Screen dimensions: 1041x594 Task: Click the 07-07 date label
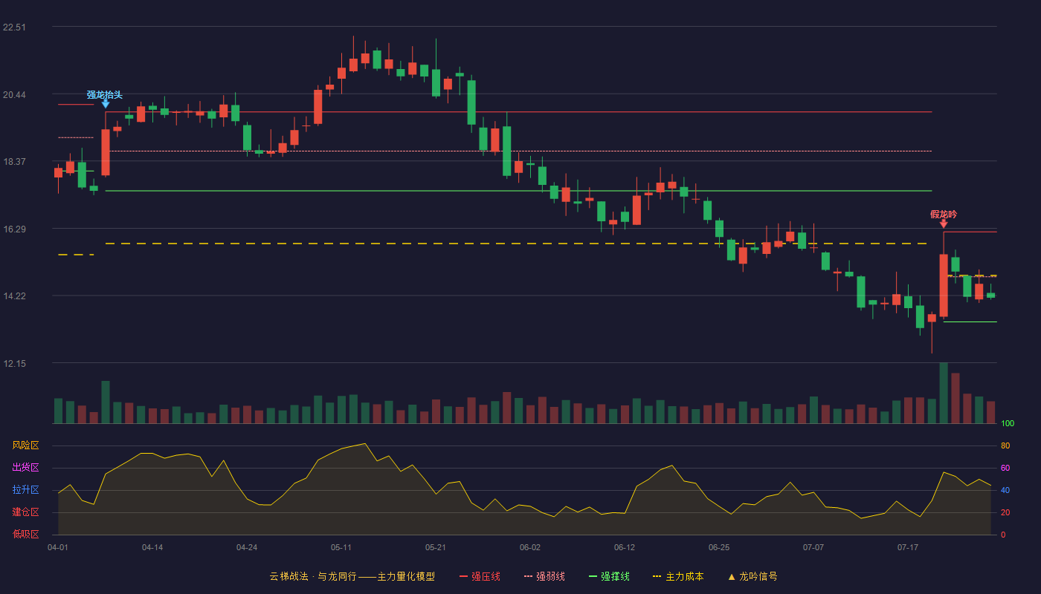813,547
